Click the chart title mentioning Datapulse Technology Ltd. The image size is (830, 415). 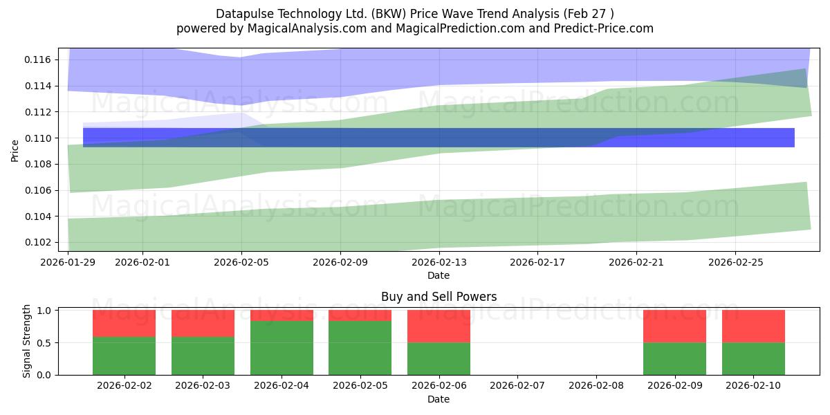pos(415,14)
